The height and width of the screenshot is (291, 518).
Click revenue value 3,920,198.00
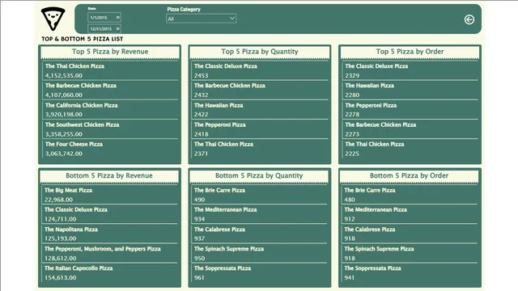tap(64, 115)
